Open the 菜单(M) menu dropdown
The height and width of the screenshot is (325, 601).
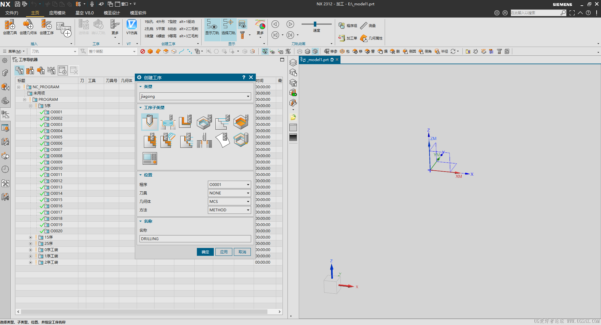pyautogui.click(x=14, y=51)
